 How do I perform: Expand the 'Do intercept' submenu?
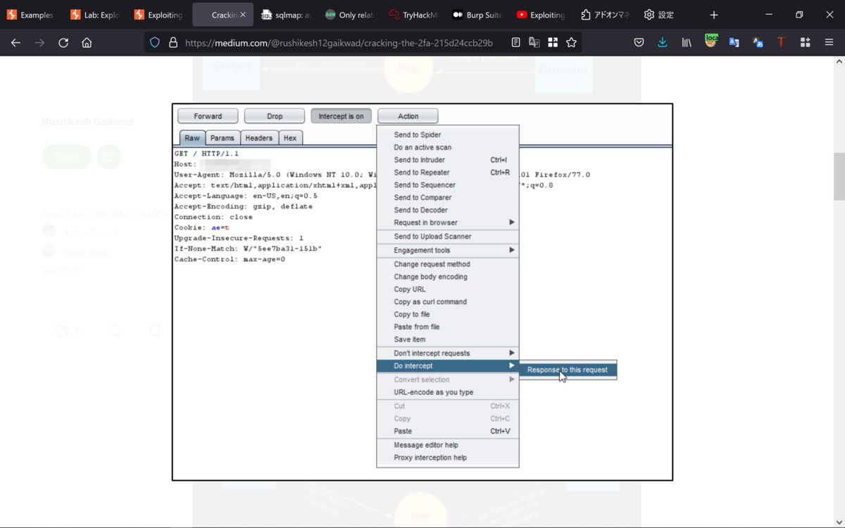[x=448, y=366]
